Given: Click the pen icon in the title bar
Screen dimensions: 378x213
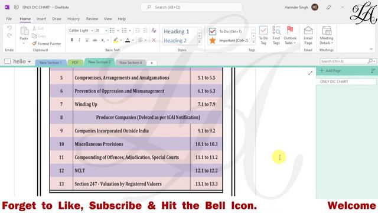Looking at the screenshot, I should 328,7.
